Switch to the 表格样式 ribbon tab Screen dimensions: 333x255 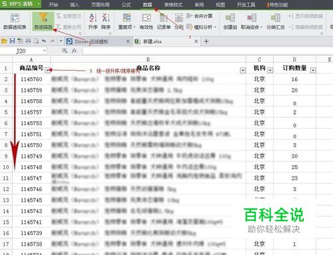[x=173, y=5]
